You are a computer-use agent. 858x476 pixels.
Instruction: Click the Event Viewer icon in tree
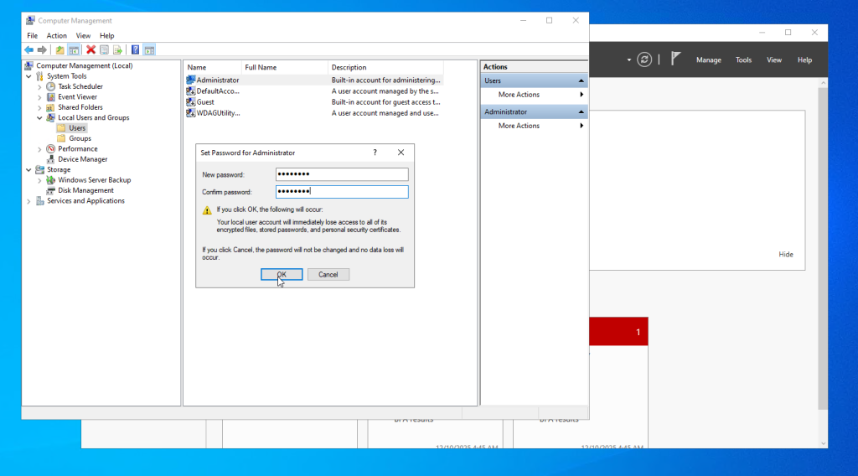pyautogui.click(x=51, y=97)
